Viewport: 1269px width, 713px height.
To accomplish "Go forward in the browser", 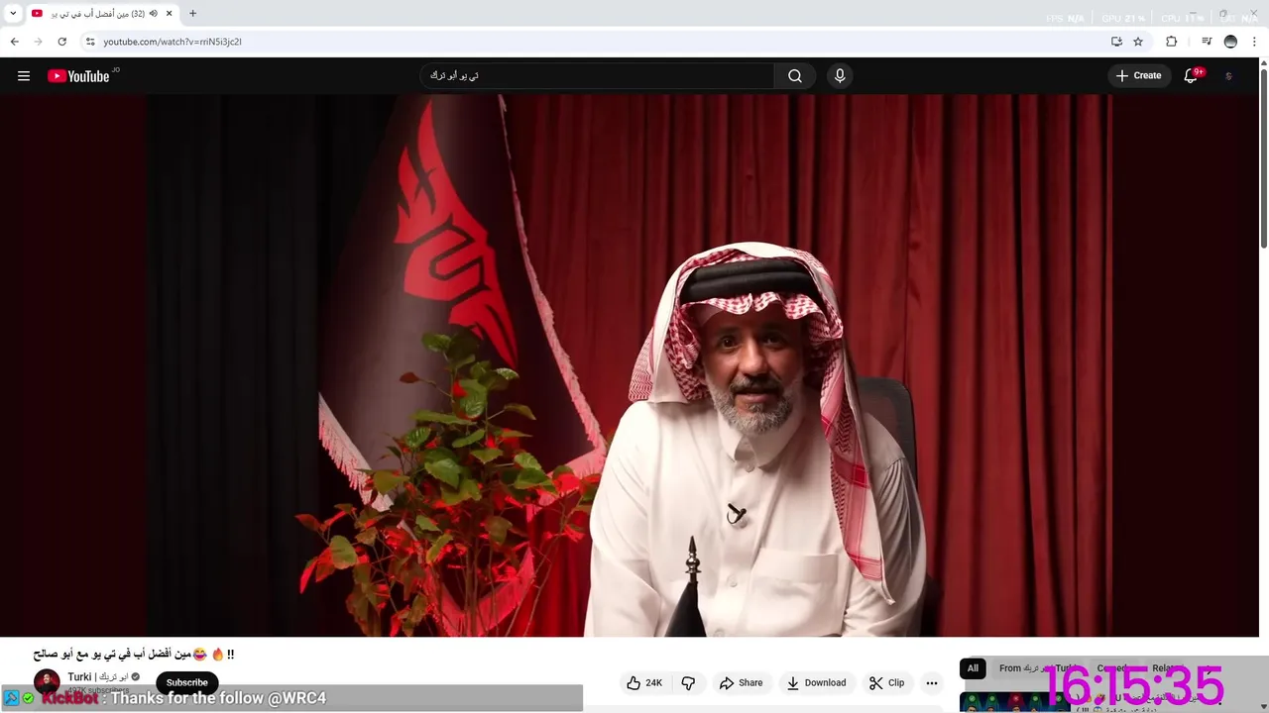I will coord(38,42).
